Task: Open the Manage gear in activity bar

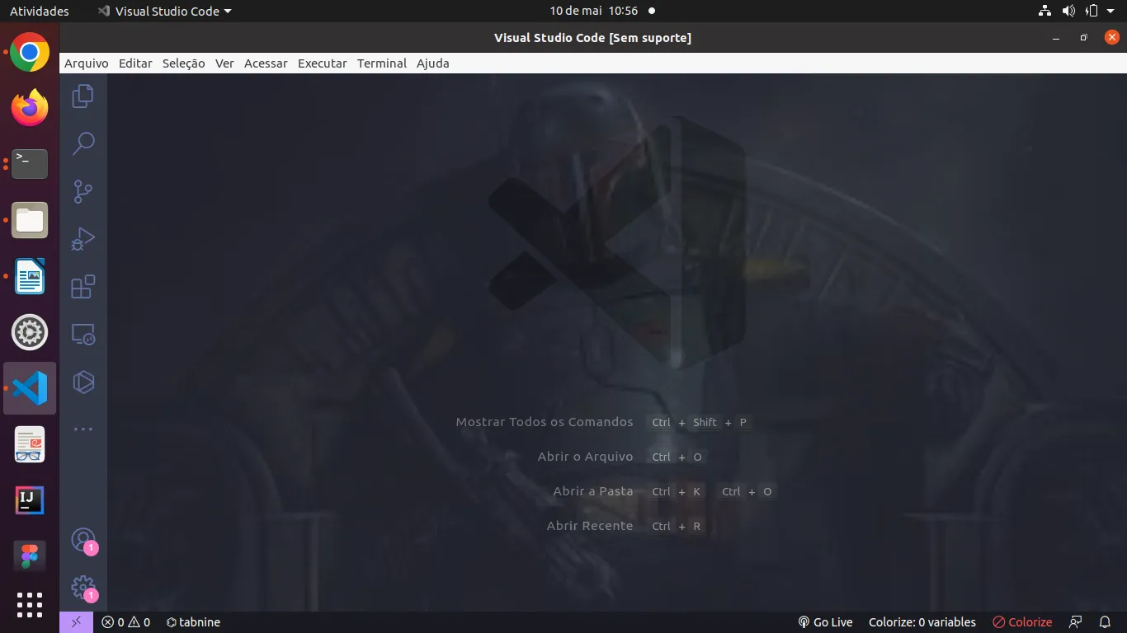Action: tap(83, 588)
